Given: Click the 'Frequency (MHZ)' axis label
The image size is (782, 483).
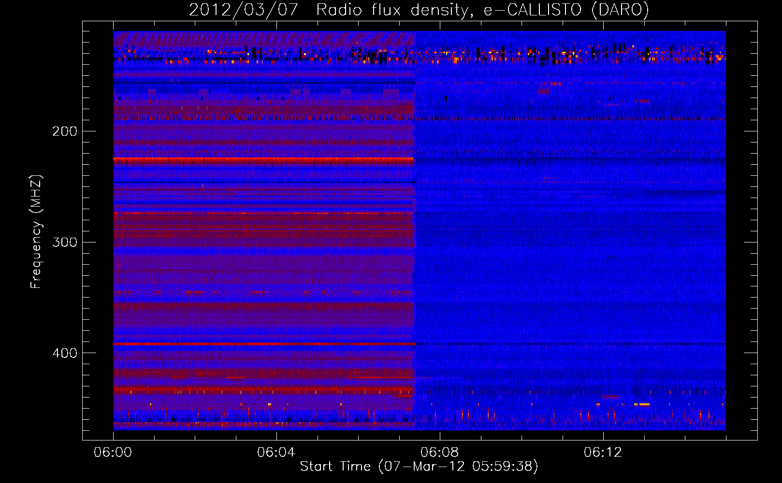Looking at the screenshot, I should pyautogui.click(x=37, y=232).
